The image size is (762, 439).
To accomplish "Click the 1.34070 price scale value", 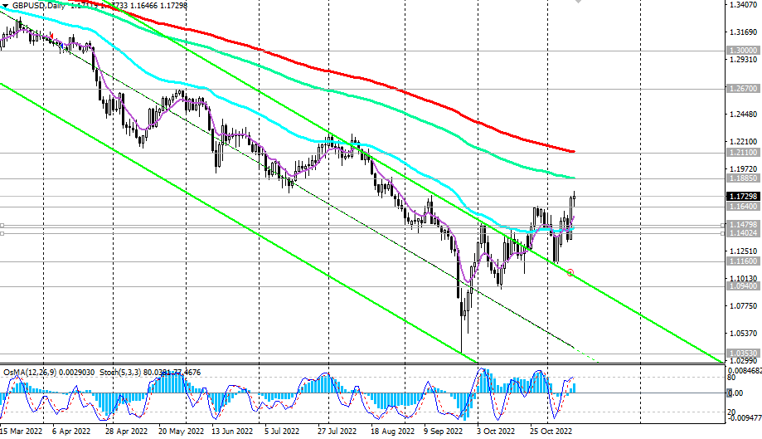I will coord(744,5).
